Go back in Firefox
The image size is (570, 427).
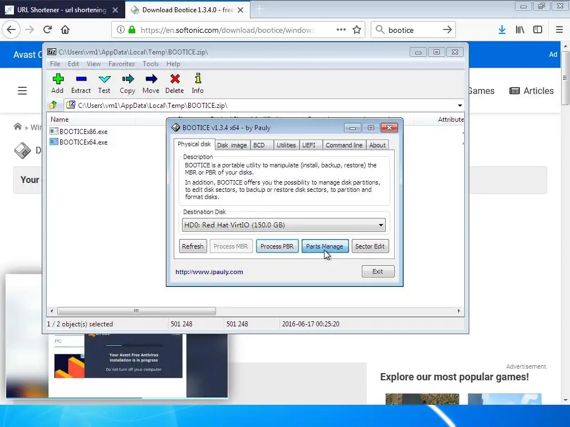pos(11,30)
